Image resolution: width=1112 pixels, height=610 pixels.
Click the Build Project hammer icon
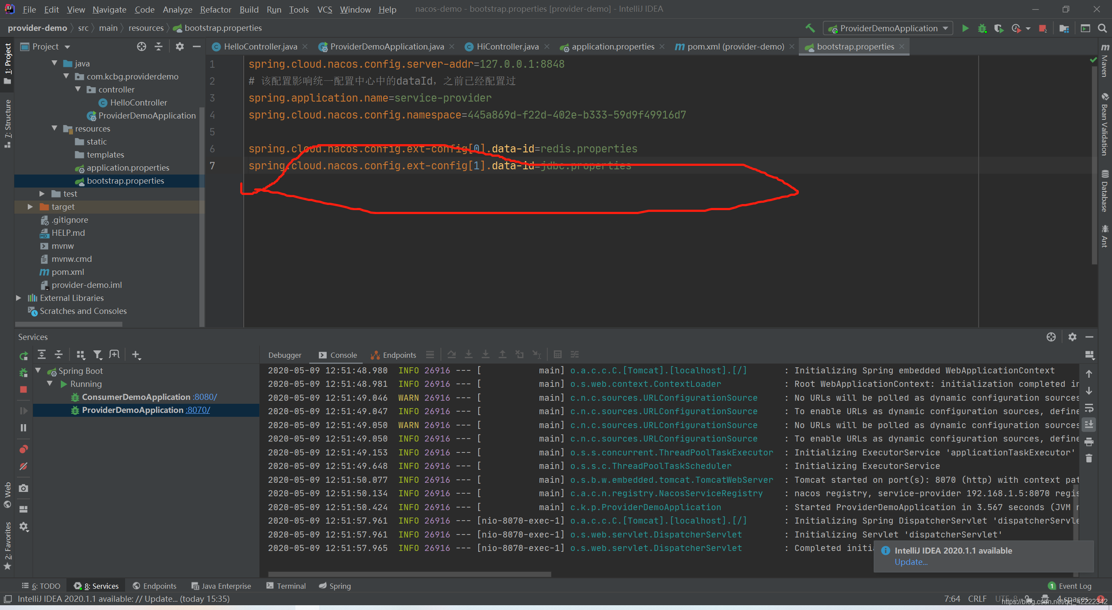[810, 28]
